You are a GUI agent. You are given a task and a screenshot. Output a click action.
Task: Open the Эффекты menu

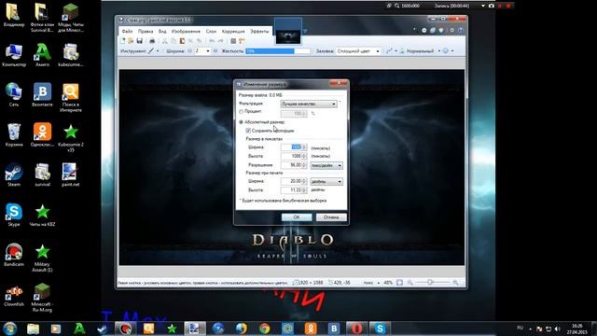click(259, 31)
